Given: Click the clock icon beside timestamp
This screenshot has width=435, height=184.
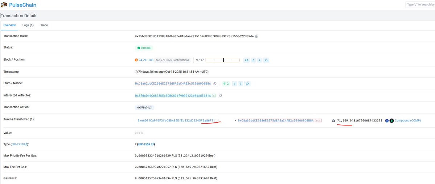Looking at the screenshot, I should [136, 72].
